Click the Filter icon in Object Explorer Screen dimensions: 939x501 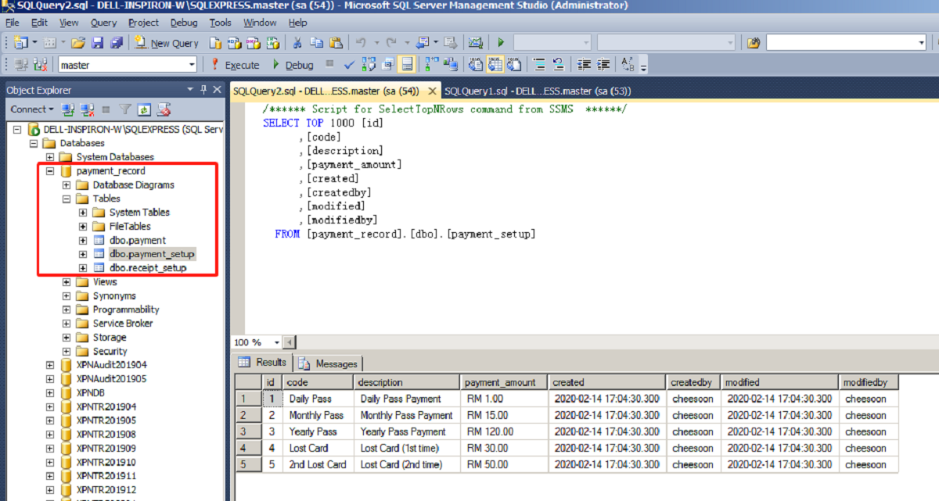pyautogui.click(x=124, y=109)
